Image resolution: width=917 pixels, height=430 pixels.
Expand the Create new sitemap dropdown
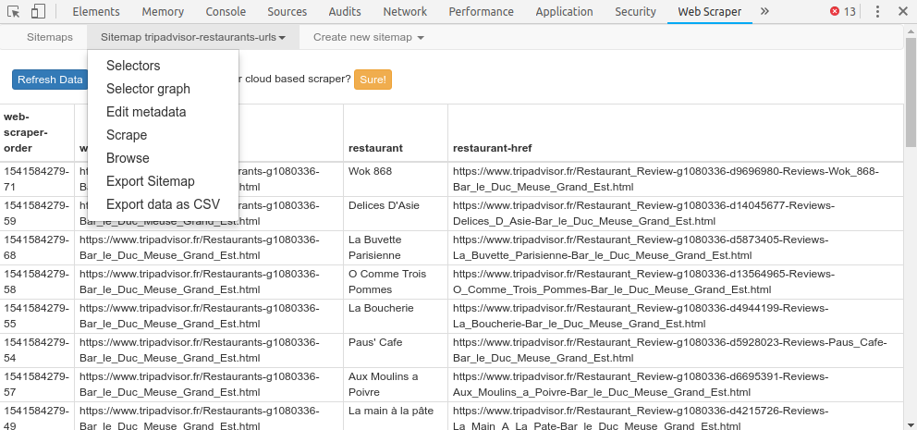(x=369, y=37)
